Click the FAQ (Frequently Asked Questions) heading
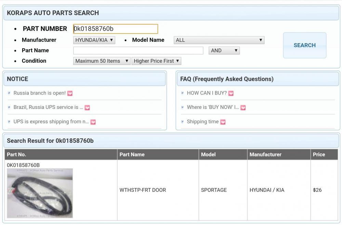Screen dimensions: 342x225 pos(227,79)
